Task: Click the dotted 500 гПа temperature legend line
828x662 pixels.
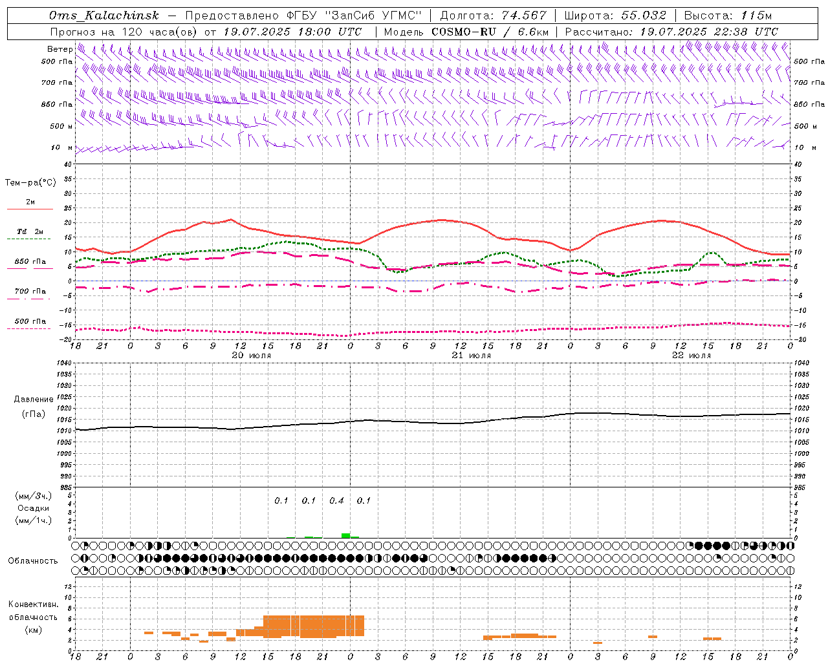Action: 30,329
